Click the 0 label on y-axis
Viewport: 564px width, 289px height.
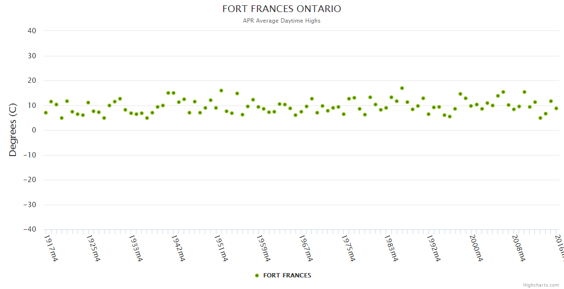click(x=34, y=130)
